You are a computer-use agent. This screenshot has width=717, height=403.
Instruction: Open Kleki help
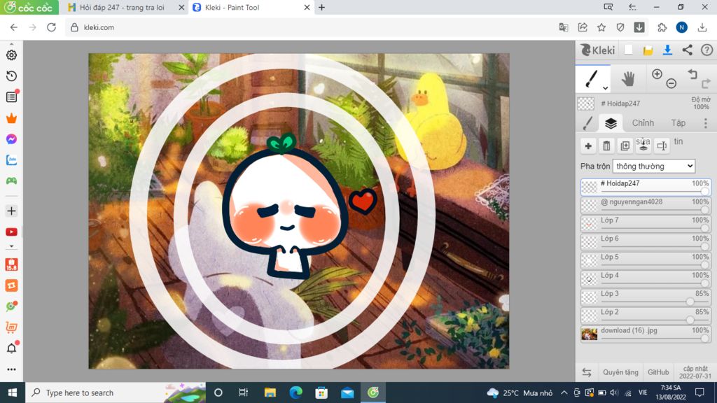click(x=707, y=50)
